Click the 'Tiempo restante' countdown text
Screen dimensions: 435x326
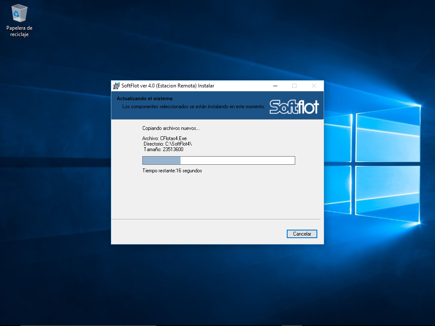pyautogui.click(x=172, y=171)
